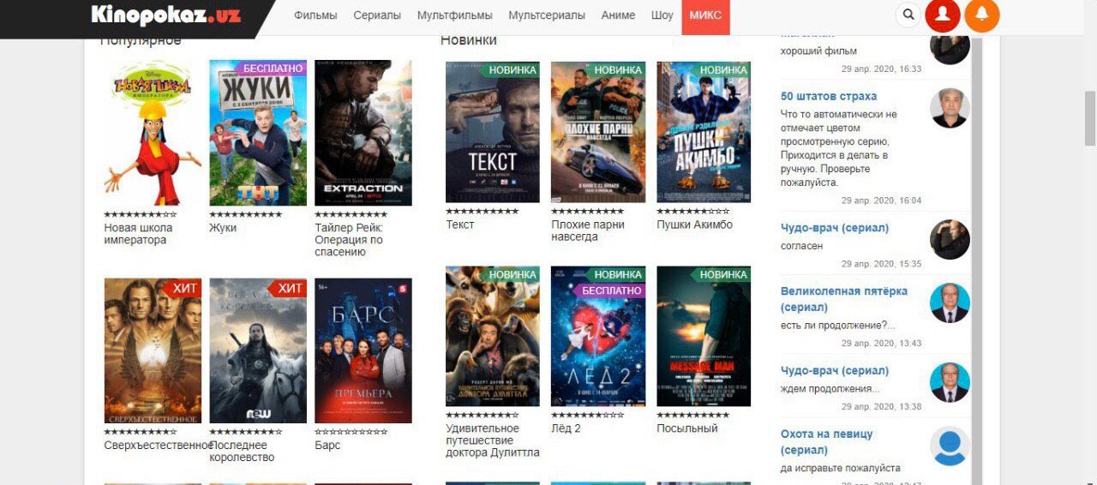Rate Пушки Акимбо using its star rating
Screen dimensions: 1097x485
pyautogui.click(x=693, y=211)
